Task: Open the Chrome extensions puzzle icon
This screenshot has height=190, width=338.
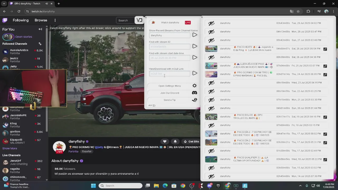Action: (308, 11)
